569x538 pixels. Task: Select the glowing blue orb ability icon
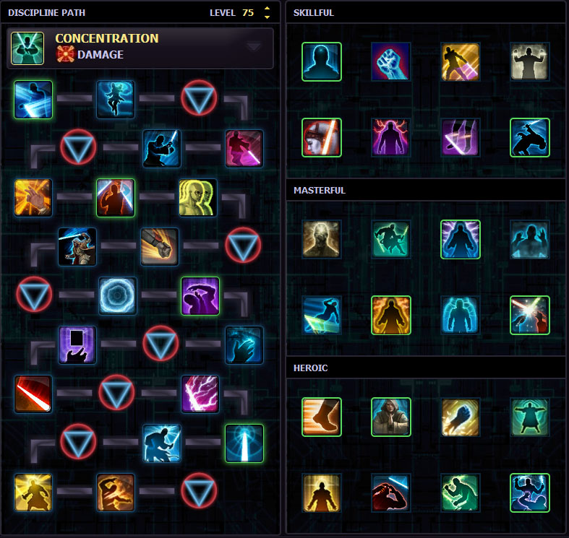coord(118,296)
